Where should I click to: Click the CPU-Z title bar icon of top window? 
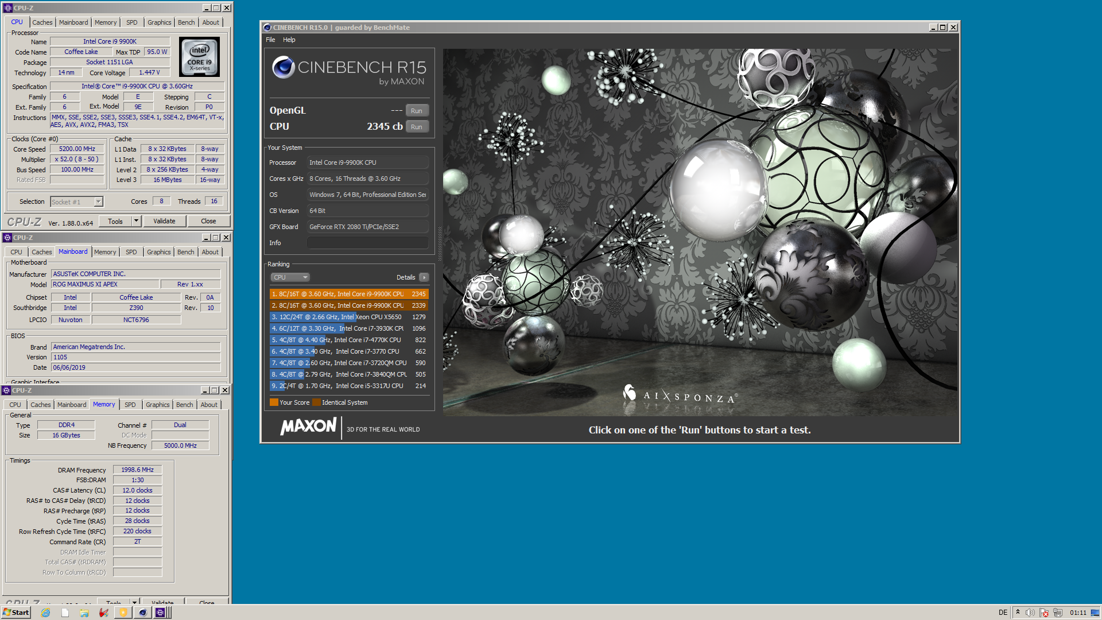point(7,8)
